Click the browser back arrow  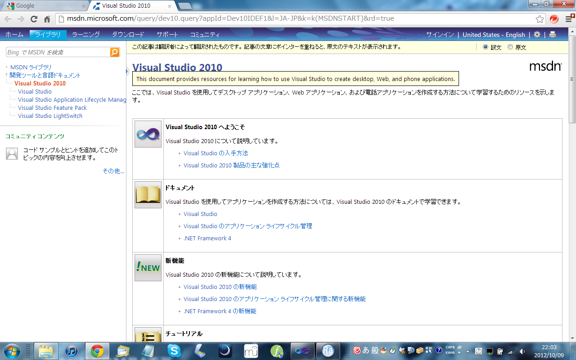(x=8, y=19)
